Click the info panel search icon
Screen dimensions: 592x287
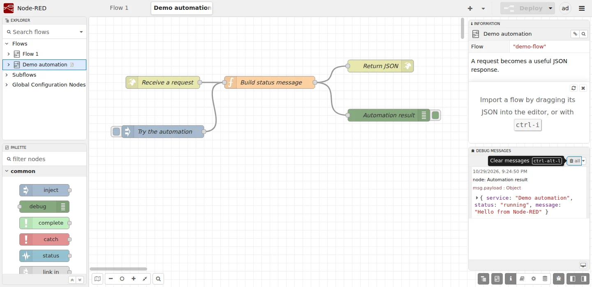583,34
